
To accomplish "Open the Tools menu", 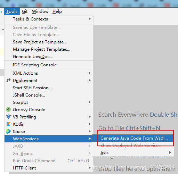I will (12, 11).
